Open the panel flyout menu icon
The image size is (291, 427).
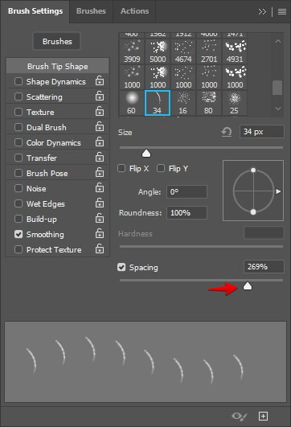pos(282,12)
